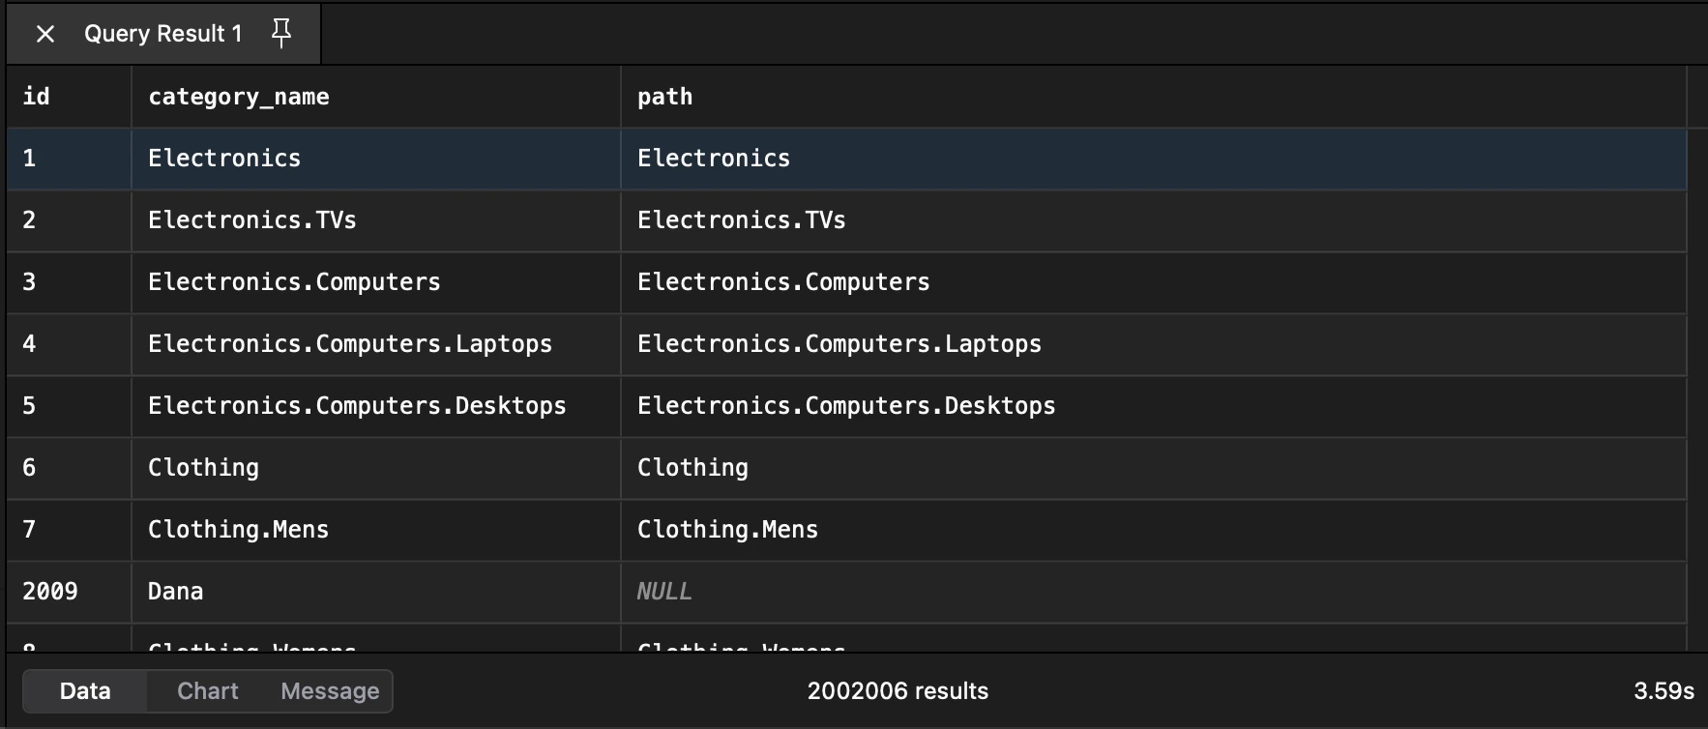
Task: Click the 2002006 results count label
Action: point(898,691)
